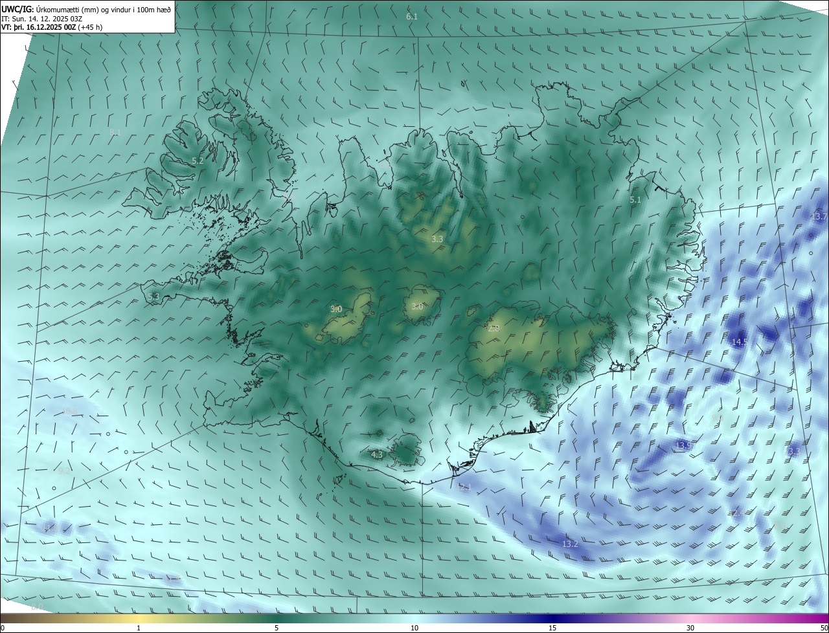829x633 pixels.
Task: Click the colorbar tick labeled 0
Action: coord(3,628)
